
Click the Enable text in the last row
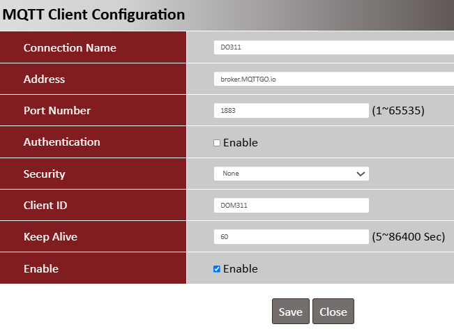(x=241, y=269)
